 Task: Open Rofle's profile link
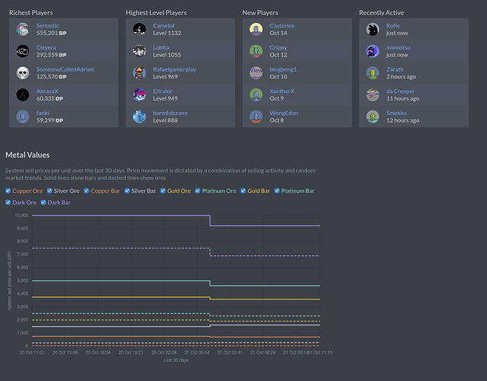[x=393, y=26]
